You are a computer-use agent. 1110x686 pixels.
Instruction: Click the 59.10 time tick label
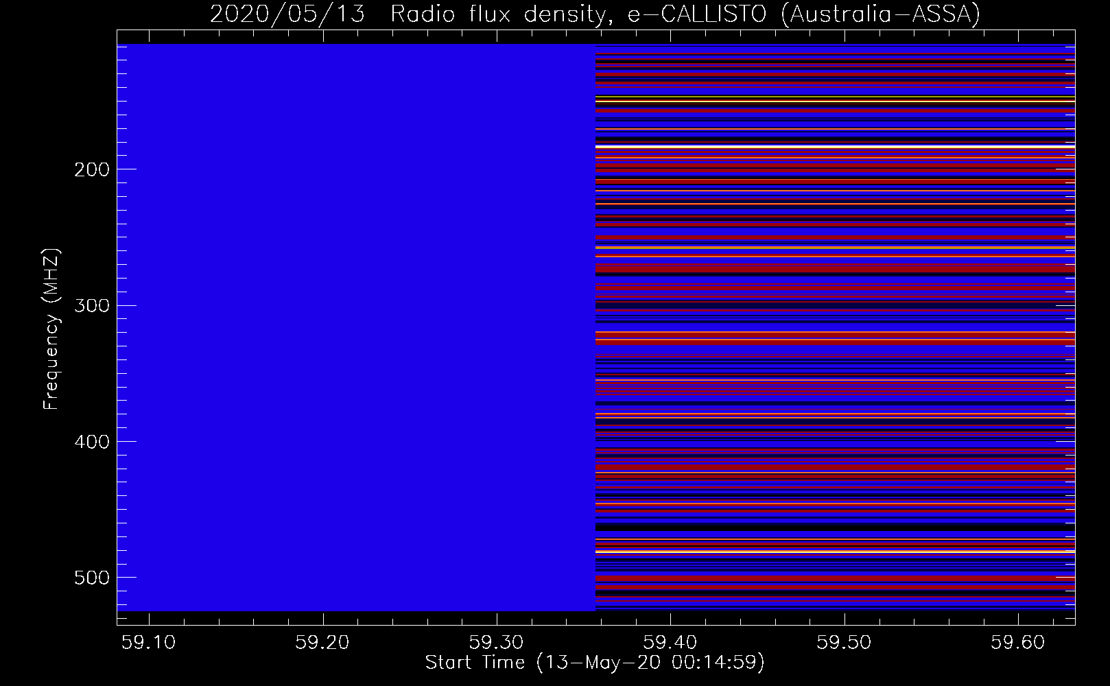click(148, 642)
